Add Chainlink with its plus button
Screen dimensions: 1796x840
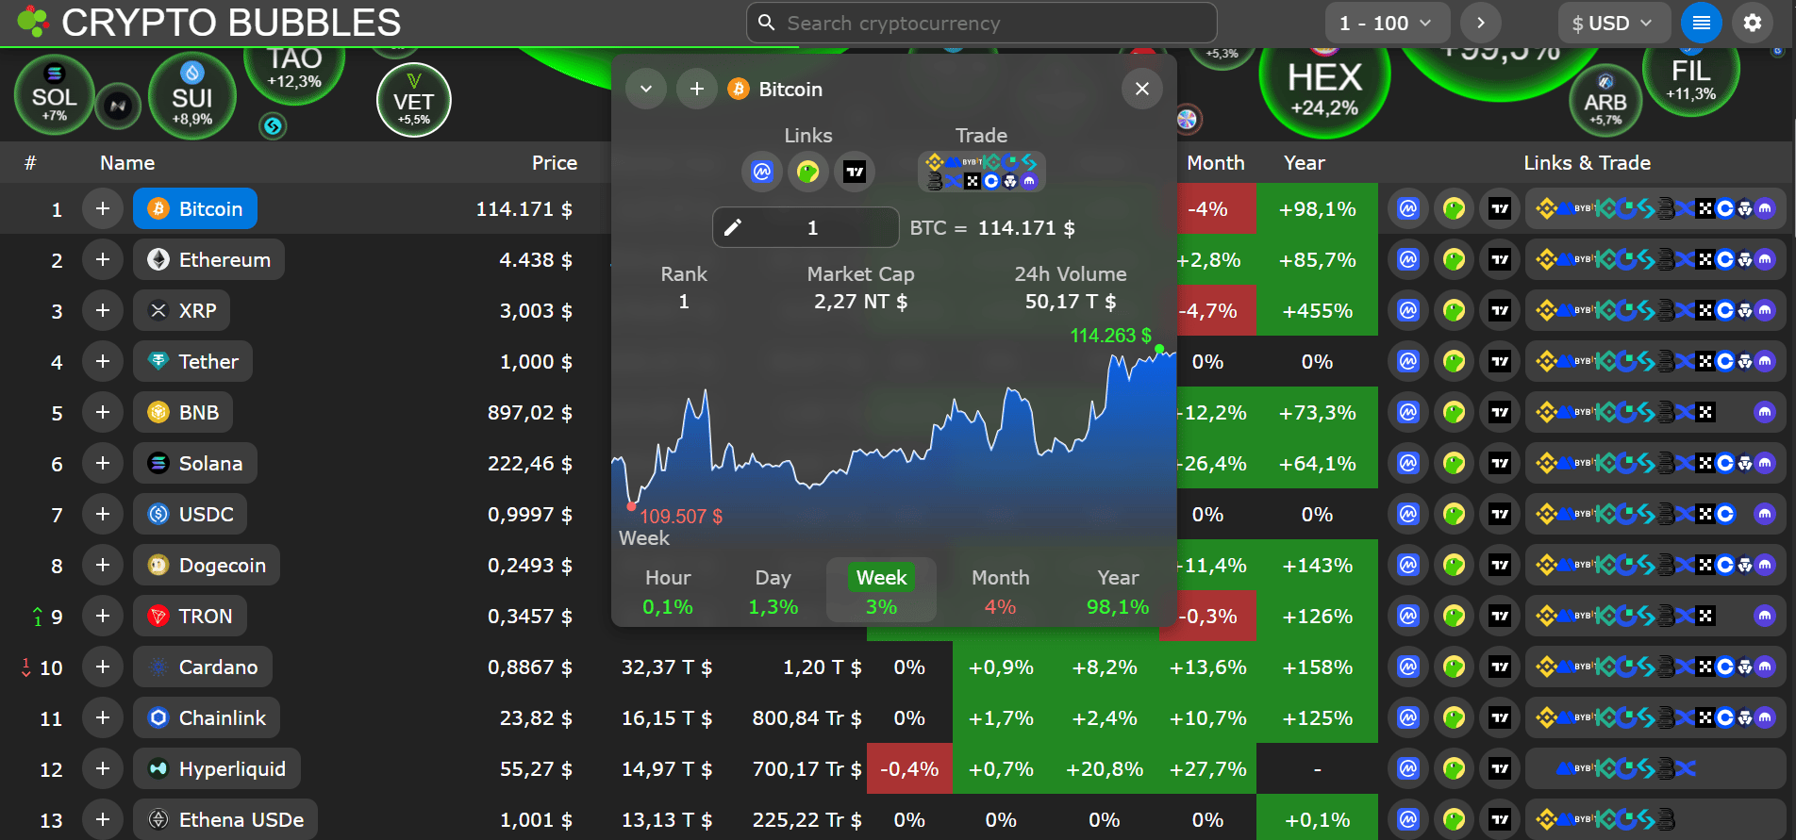pos(103,718)
